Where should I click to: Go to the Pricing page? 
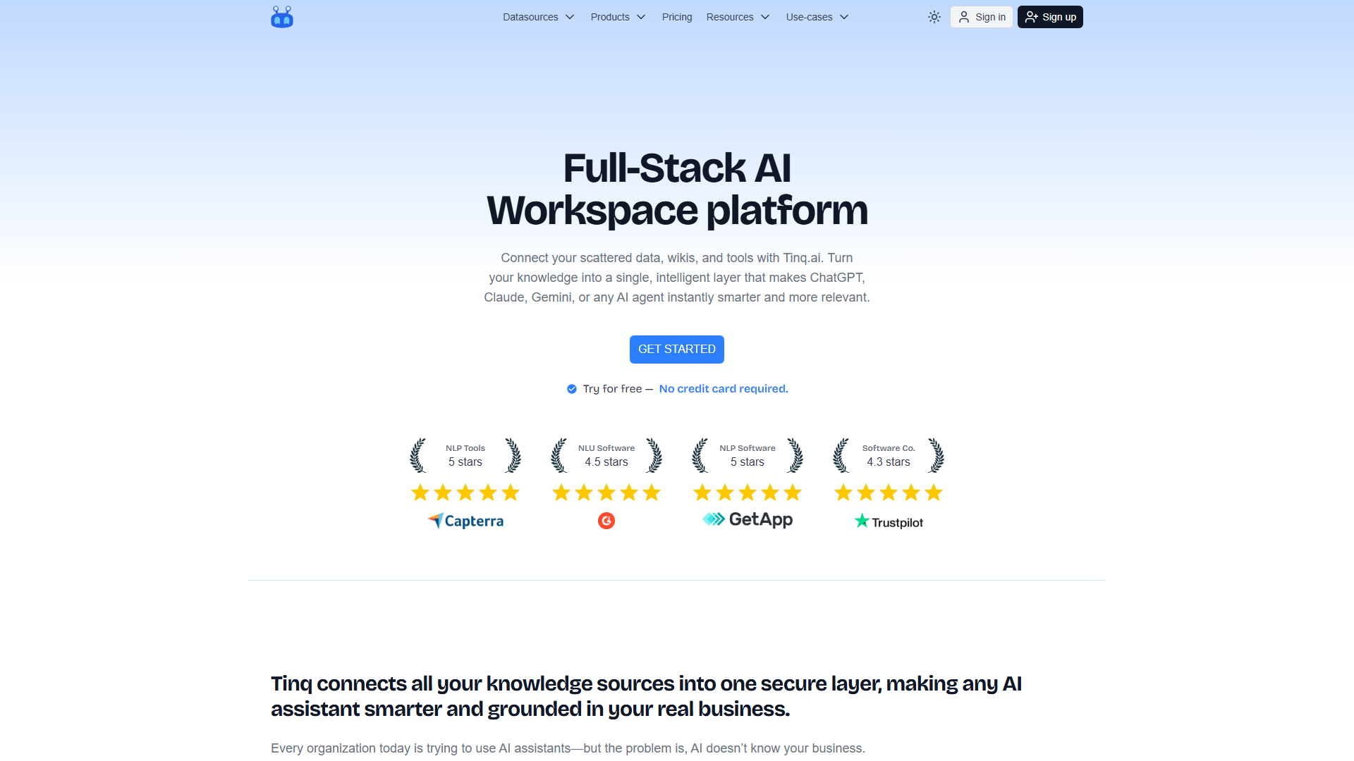(x=676, y=17)
